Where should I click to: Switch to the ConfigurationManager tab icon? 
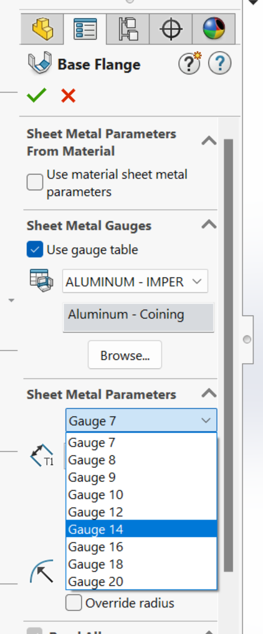tap(128, 29)
